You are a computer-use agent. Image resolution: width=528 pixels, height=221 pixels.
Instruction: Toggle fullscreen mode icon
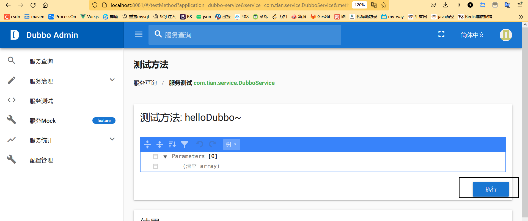click(x=441, y=34)
